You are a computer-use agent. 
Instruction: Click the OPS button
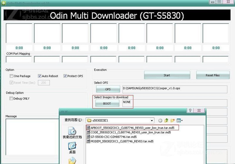(x=108, y=89)
